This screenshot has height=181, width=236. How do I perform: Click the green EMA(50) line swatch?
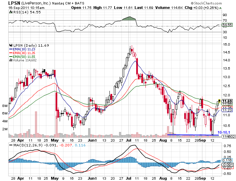[11, 57]
